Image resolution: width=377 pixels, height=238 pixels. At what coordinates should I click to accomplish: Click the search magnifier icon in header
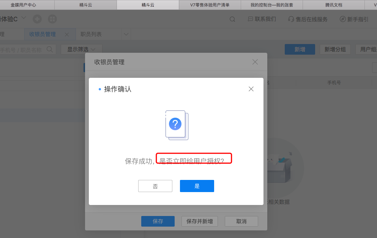[232, 19]
